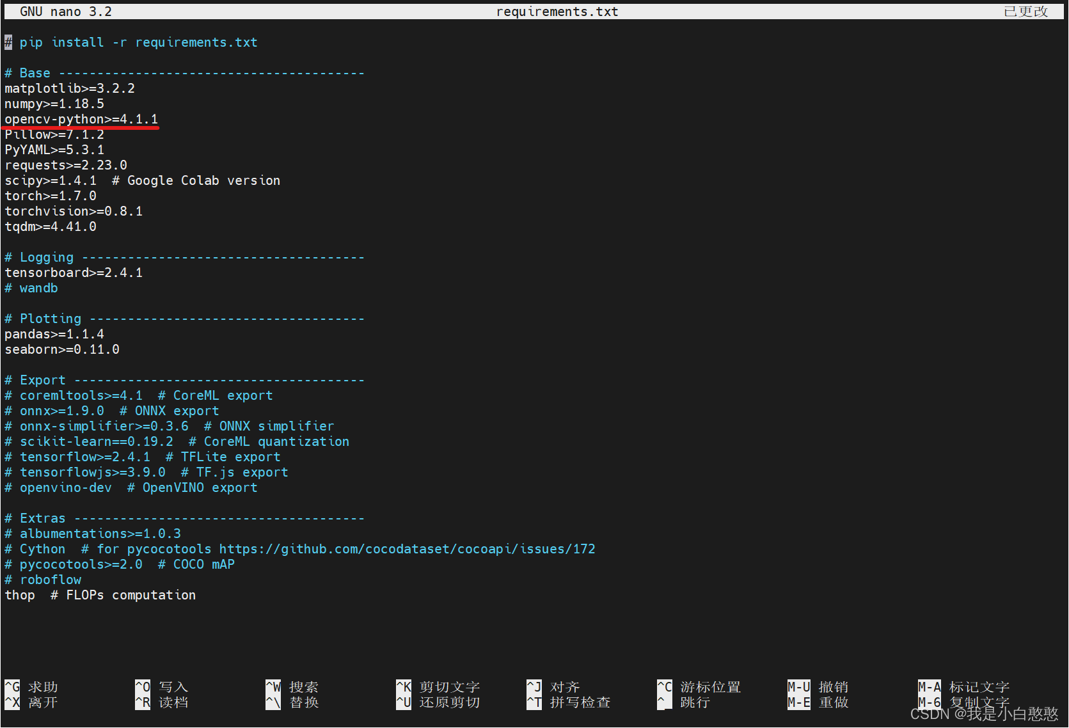Click the scipy>=1.4.1 requirement

[51, 180]
